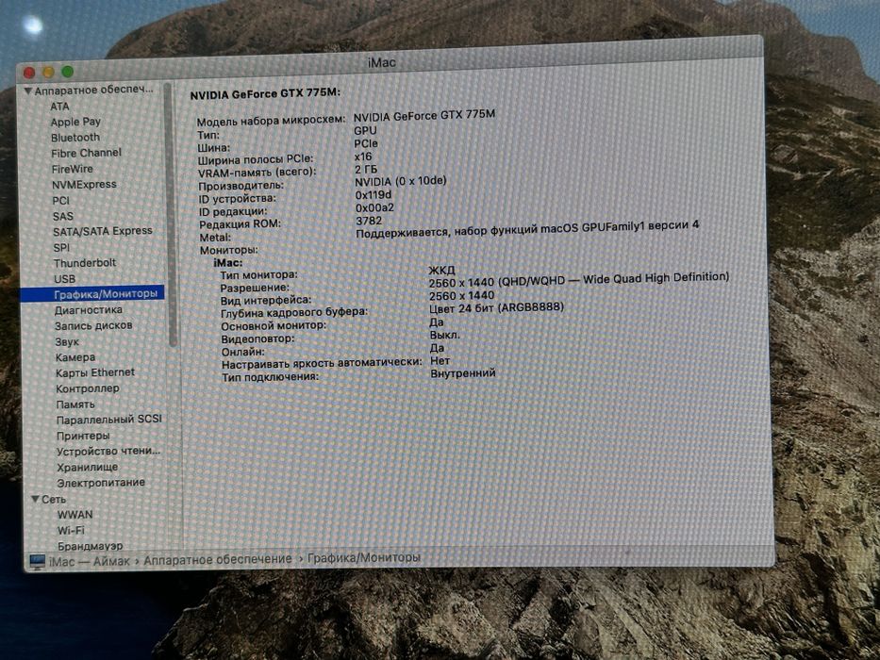
Task: Click the iMac computer icon in path bar
Action: coord(37,561)
